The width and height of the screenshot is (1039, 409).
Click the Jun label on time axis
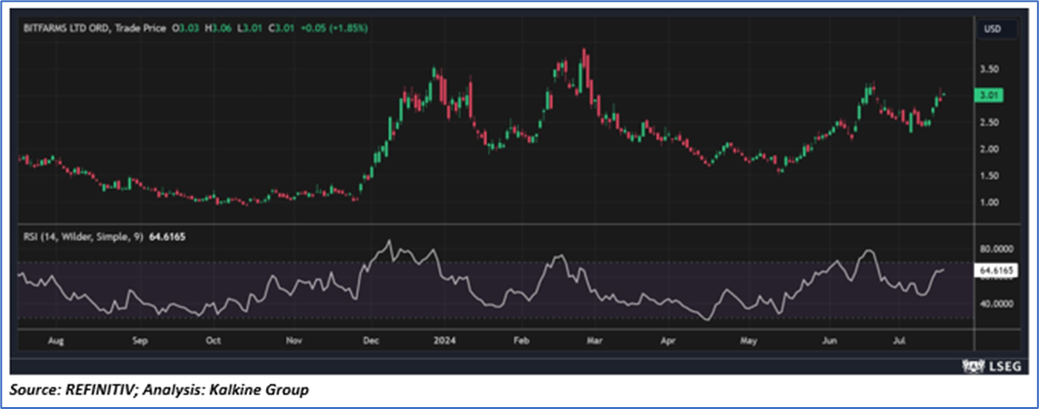(829, 341)
